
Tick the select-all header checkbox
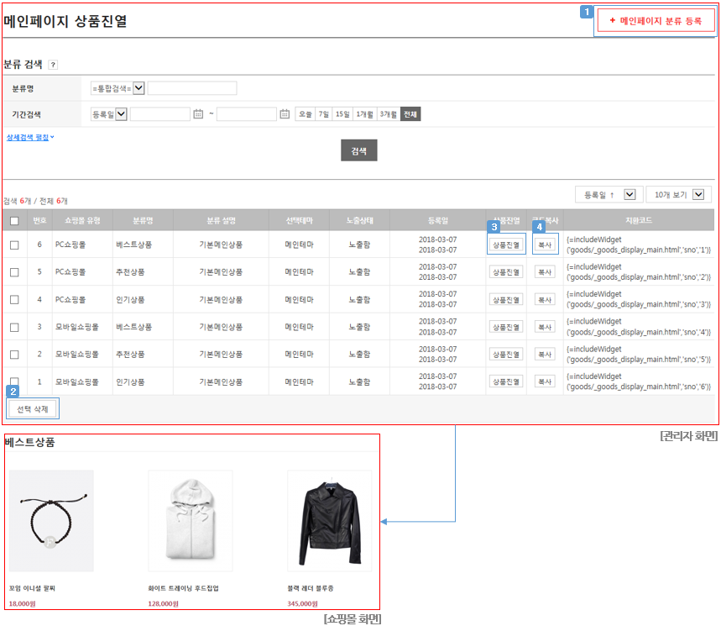click(15, 221)
